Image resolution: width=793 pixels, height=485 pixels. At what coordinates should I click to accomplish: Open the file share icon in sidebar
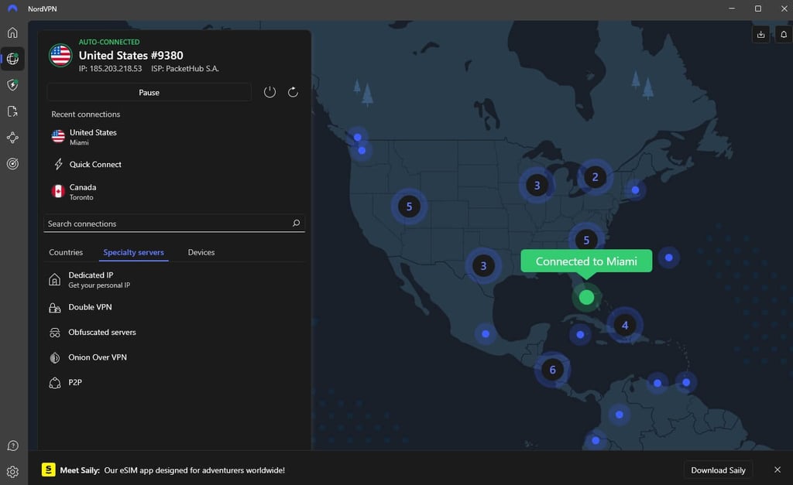pos(12,111)
